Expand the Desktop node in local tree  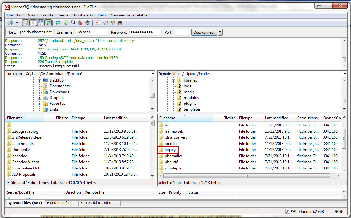click(39, 81)
